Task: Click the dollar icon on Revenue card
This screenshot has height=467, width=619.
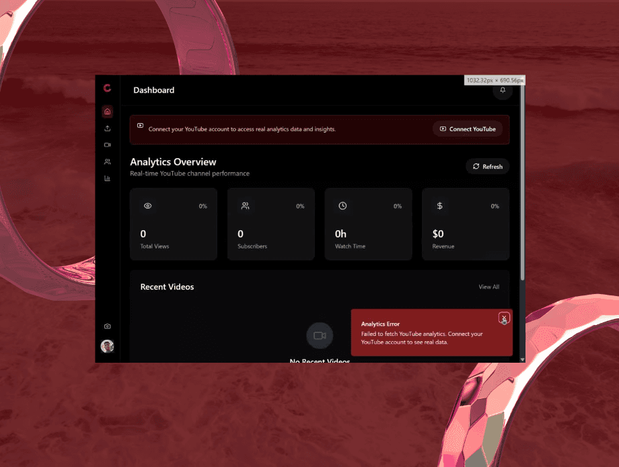Action: pyautogui.click(x=440, y=206)
